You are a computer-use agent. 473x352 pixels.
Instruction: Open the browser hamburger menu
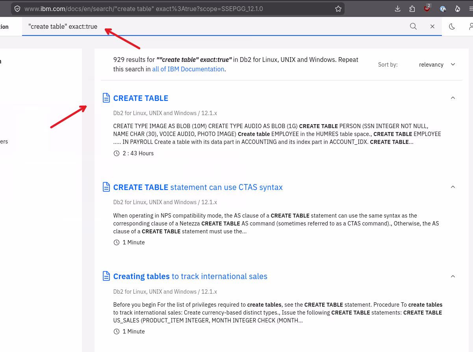(x=470, y=9)
